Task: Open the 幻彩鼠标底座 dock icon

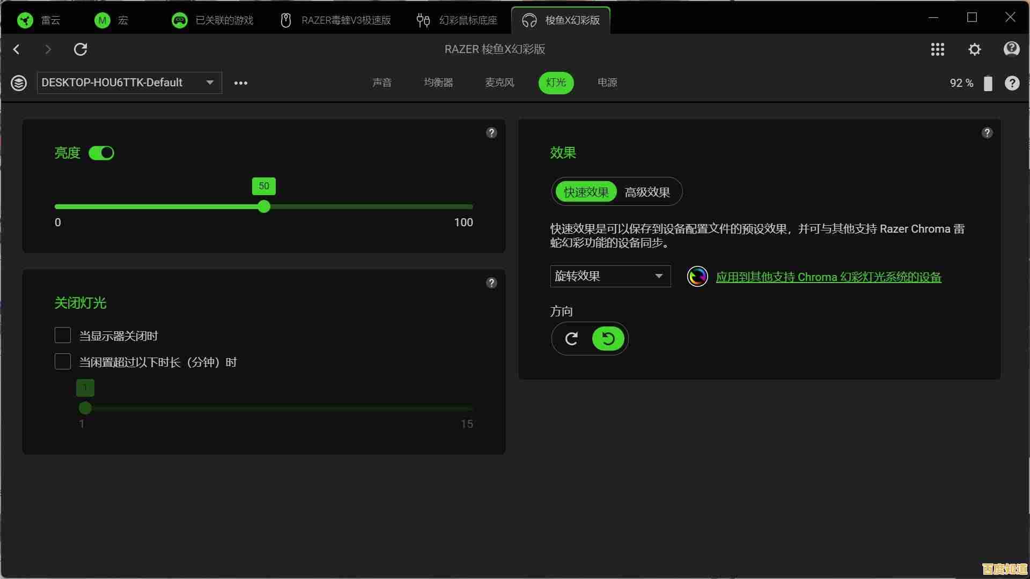Action: 423,20
